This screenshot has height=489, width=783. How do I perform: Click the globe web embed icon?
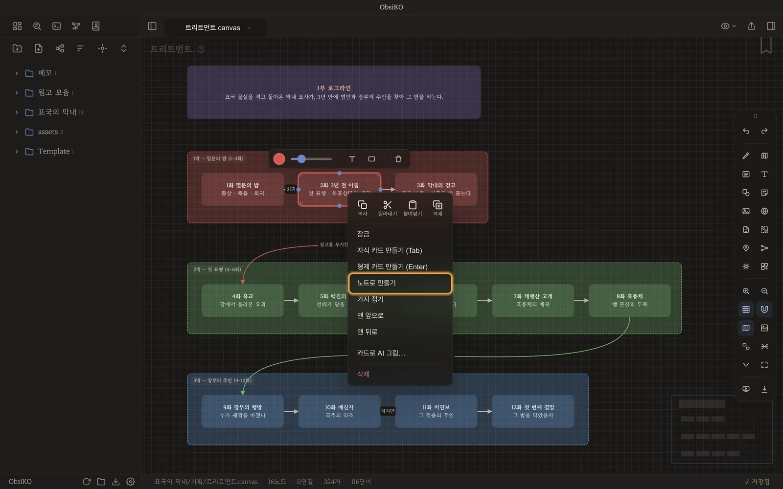click(x=764, y=211)
